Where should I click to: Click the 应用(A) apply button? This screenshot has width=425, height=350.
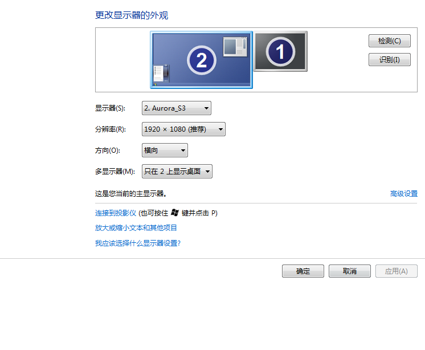[x=397, y=271]
